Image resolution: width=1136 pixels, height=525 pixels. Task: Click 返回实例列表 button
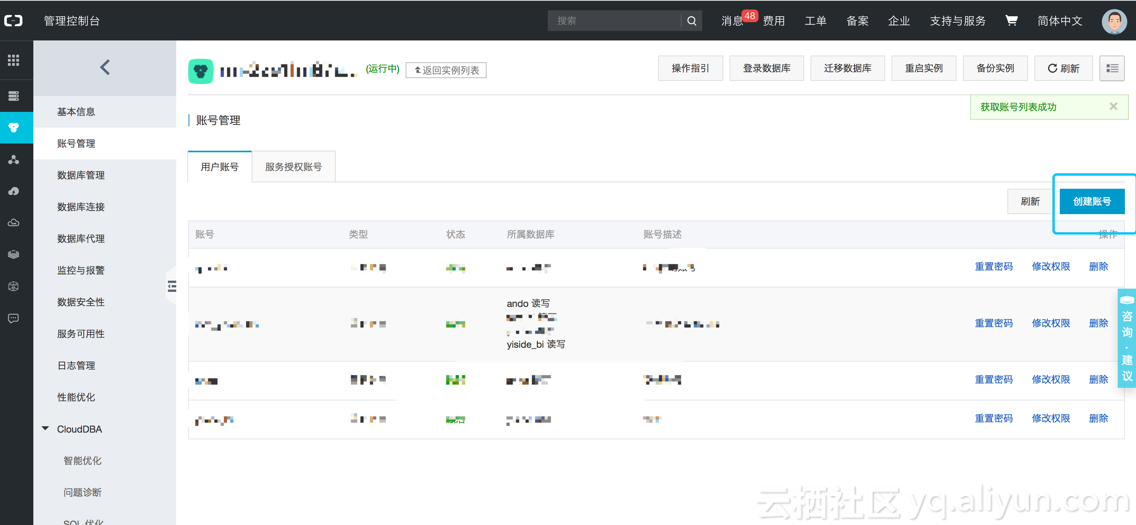click(446, 71)
